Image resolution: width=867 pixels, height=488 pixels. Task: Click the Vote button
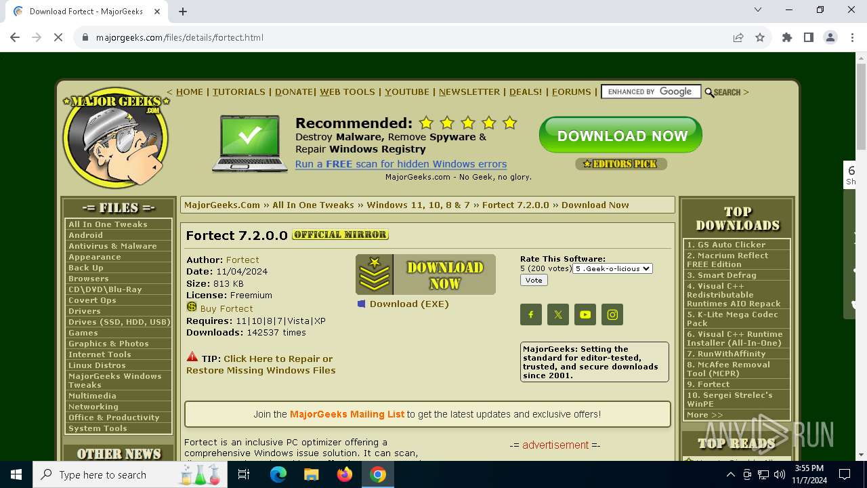click(534, 280)
